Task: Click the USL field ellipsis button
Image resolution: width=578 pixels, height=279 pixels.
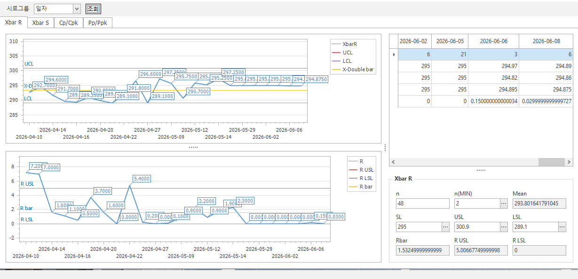Action: click(x=504, y=227)
